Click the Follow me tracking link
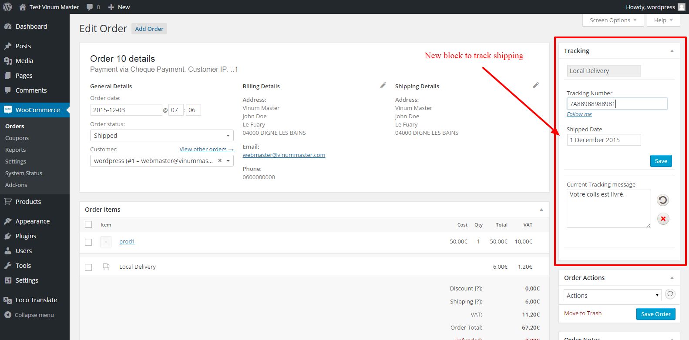 (x=579, y=114)
